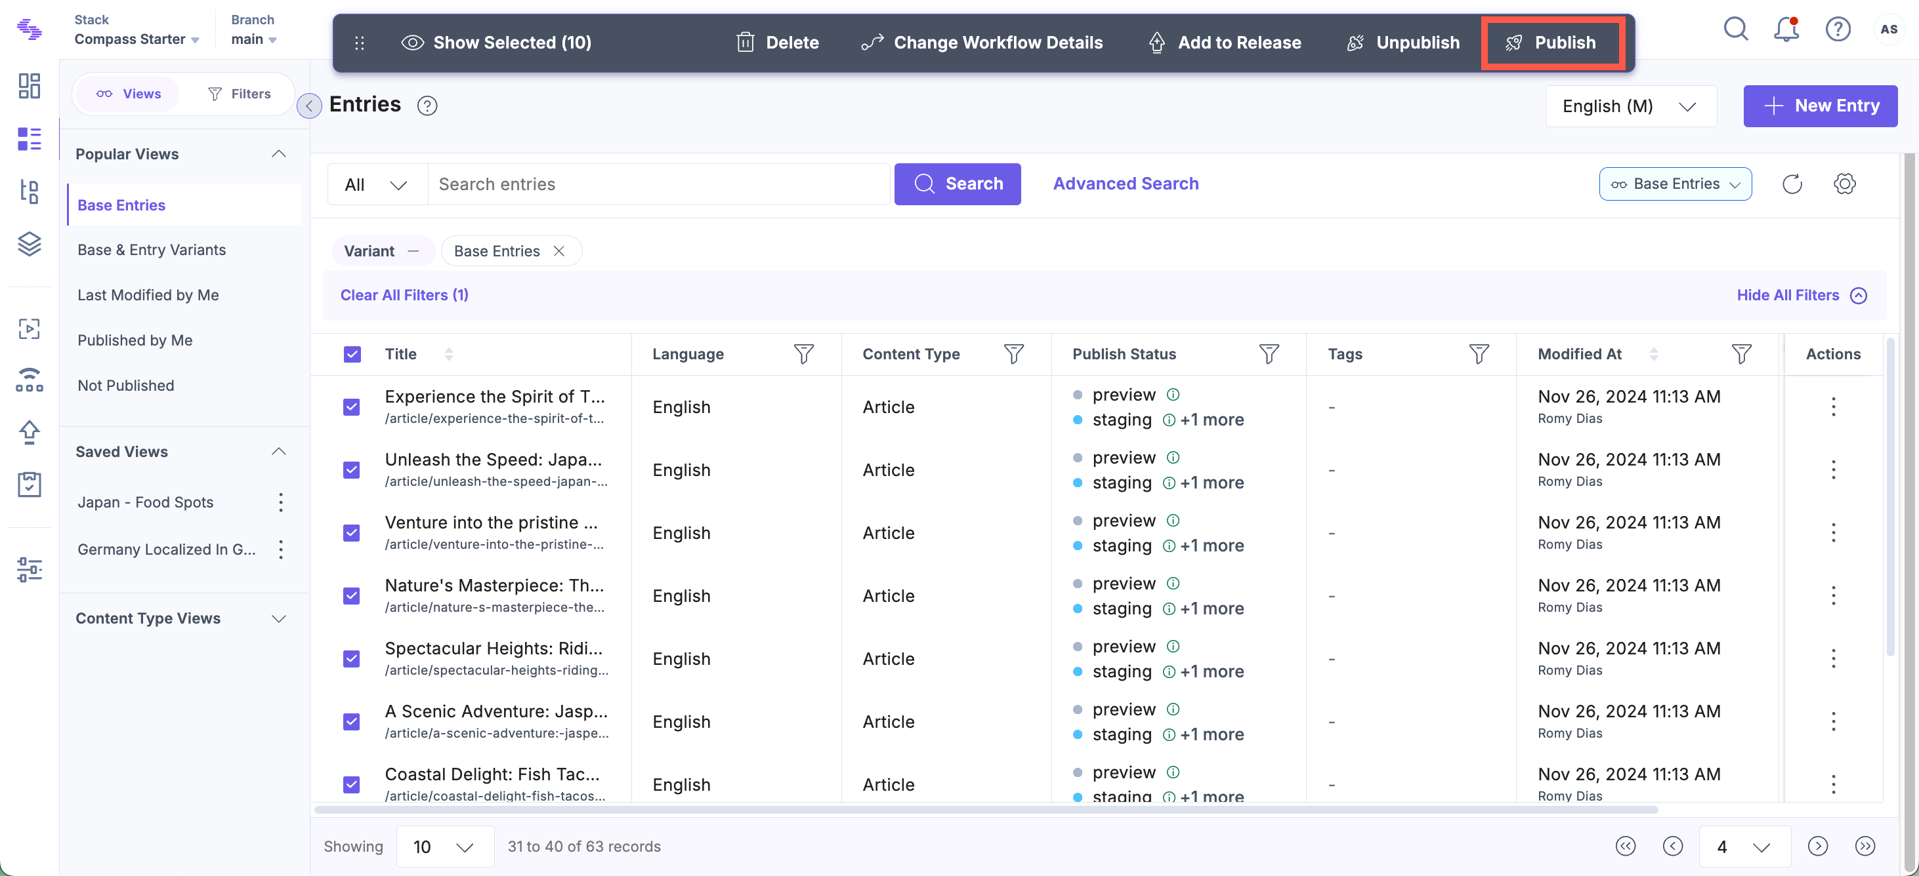This screenshot has height=876, width=1919.
Task: Click the Delete trash icon in bulk toolbar
Action: coord(745,43)
